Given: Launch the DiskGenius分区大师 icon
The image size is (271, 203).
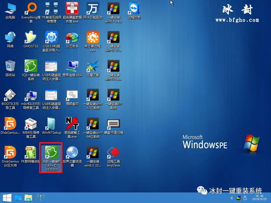Looking at the screenshot, I should coord(10,156).
